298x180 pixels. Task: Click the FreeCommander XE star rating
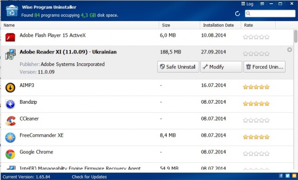256,137
